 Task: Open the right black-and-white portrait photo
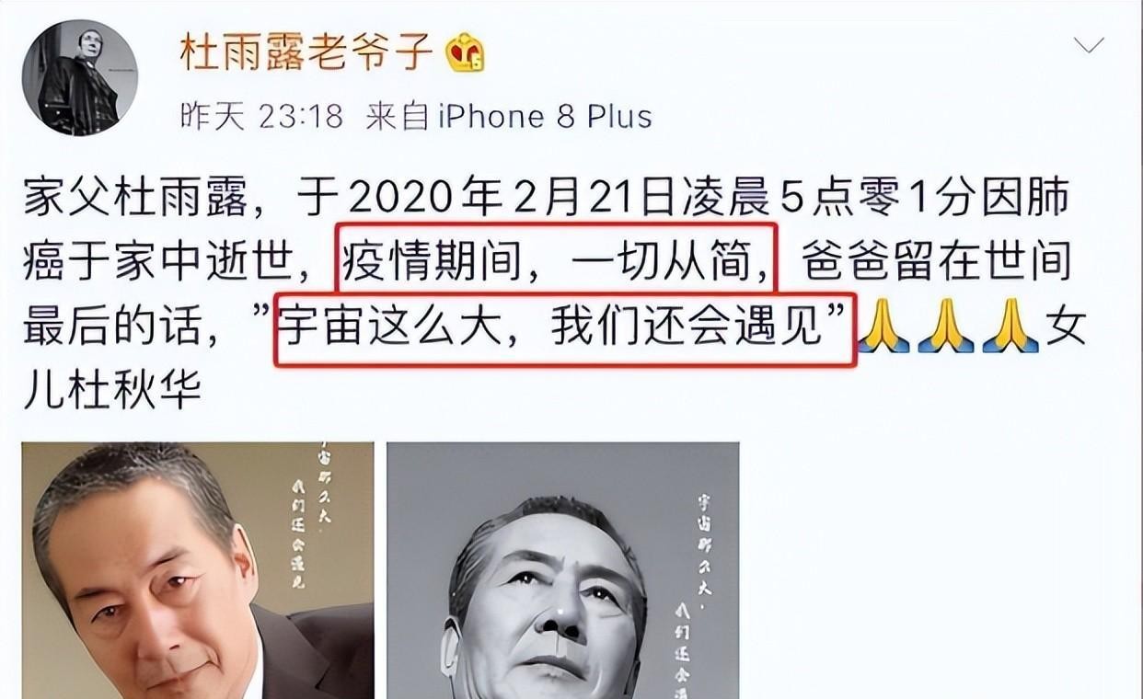[562, 570]
